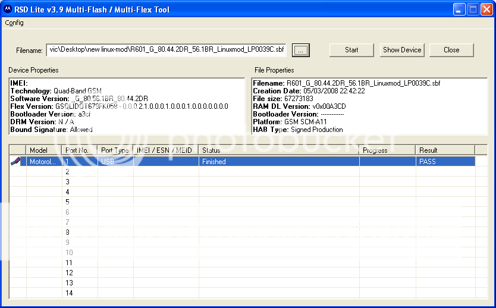Click the IMEI / ESN / MEID header
The width and height of the screenshot is (496, 308).
coord(166,150)
